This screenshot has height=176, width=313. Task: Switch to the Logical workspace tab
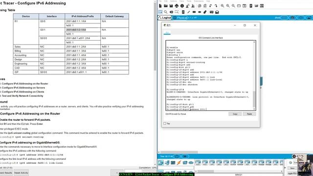pyautogui.click(x=165, y=18)
